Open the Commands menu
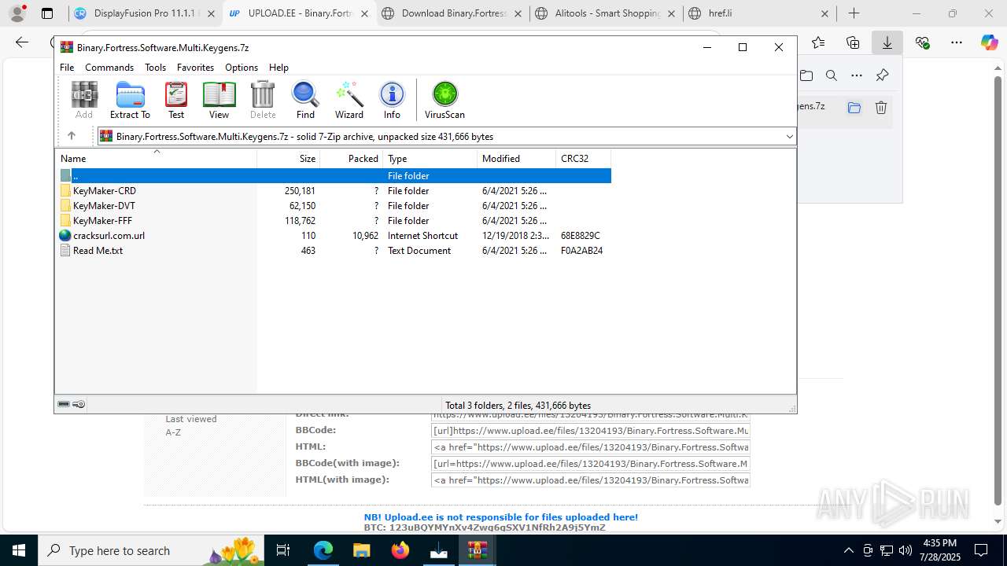This screenshot has width=1007, height=566. [x=109, y=68]
